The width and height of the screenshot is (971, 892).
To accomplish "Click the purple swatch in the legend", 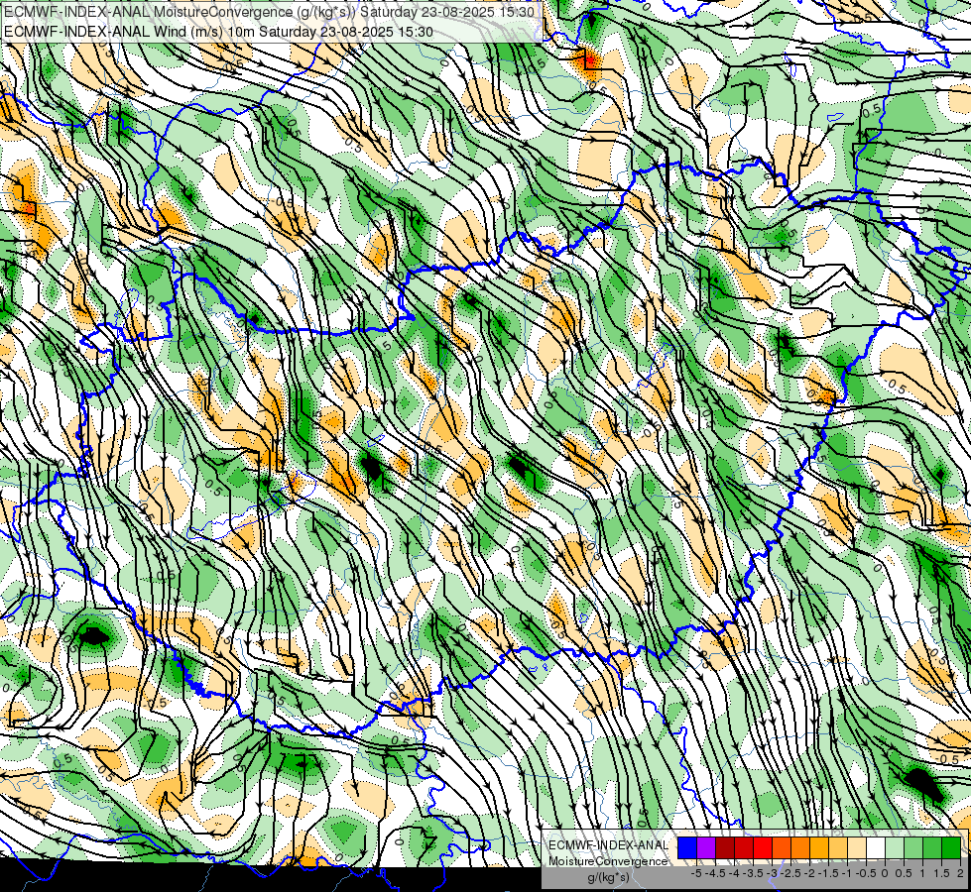I will [x=706, y=847].
